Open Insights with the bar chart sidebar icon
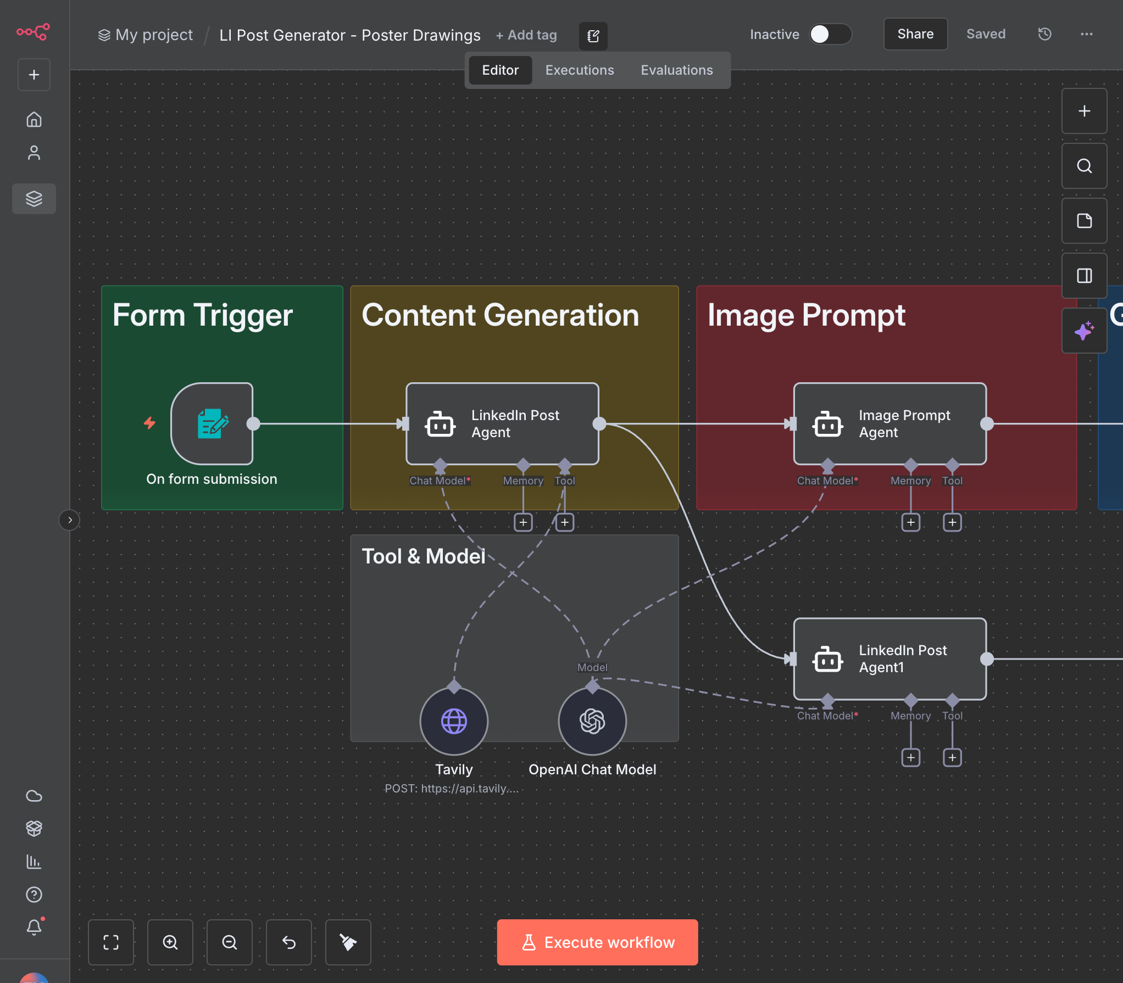This screenshot has height=983, width=1123. click(34, 862)
